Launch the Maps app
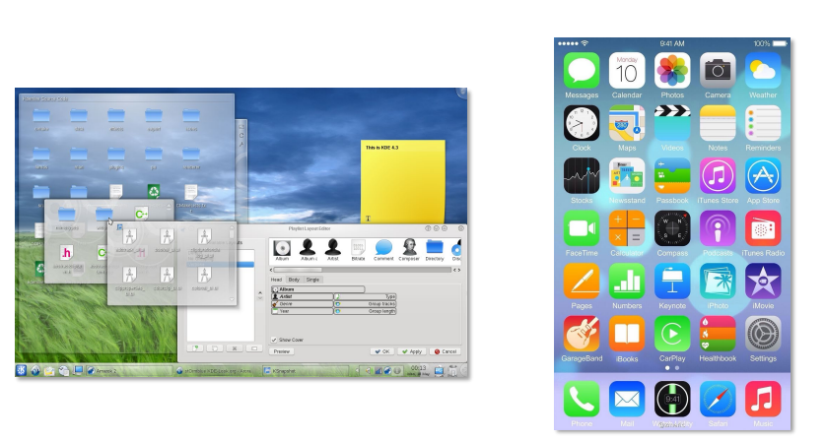826x441 pixels. [x=627, y=123]
